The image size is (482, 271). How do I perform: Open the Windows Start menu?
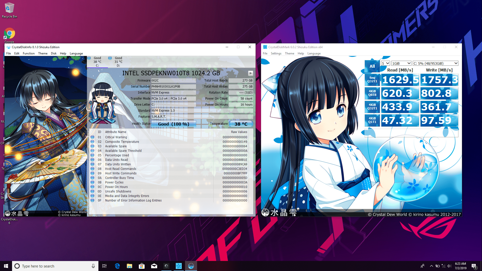[6, 266]
